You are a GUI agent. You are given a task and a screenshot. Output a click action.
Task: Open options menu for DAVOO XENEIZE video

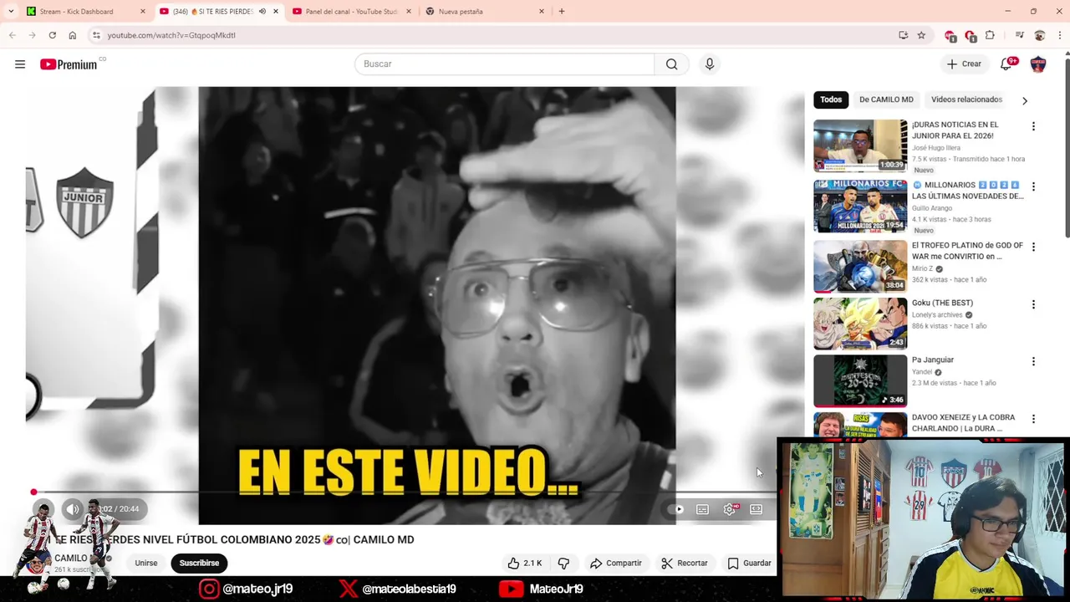1033,419
